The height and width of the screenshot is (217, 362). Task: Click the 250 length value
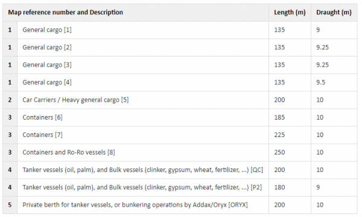[x=279, y=152]
